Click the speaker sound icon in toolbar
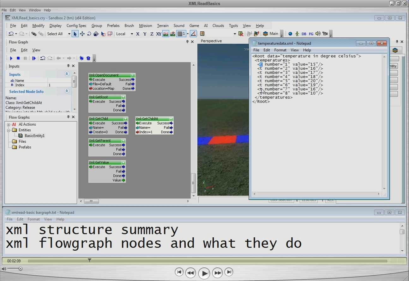The image size is (409, 281). coord(318,34)
